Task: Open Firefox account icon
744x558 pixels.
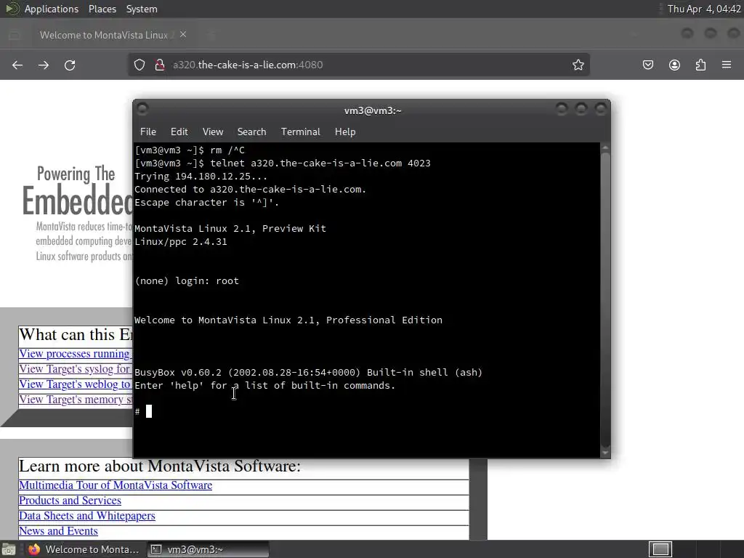Action: point(674,65)
